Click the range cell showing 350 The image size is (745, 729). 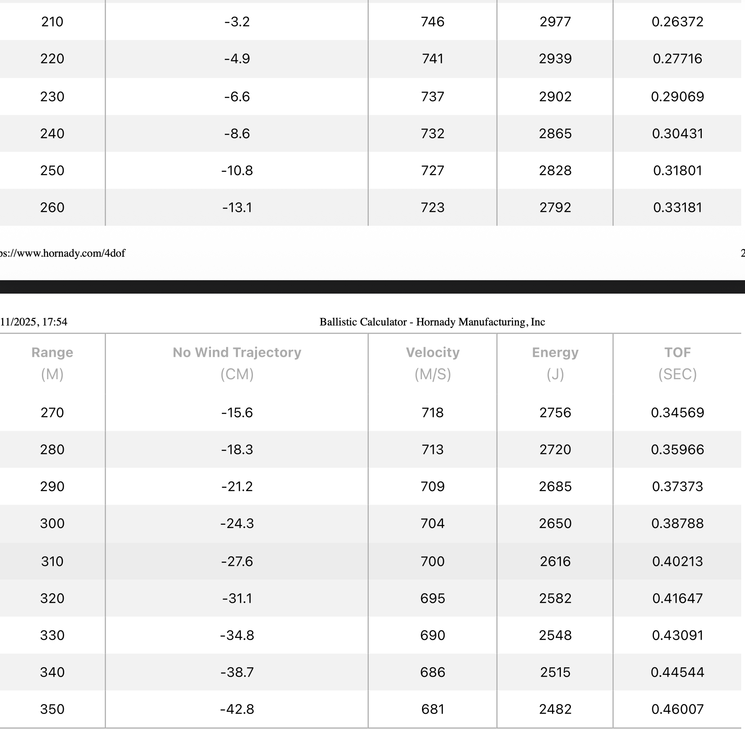point(52,709)
